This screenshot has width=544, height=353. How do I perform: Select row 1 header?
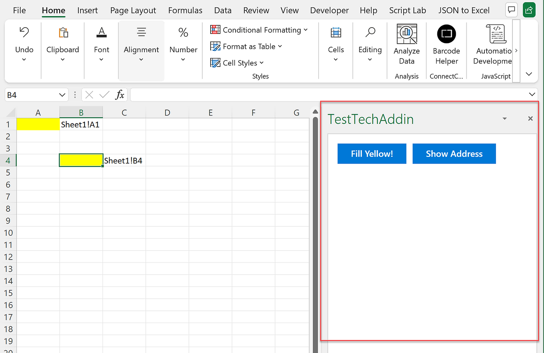click(8, 124)
